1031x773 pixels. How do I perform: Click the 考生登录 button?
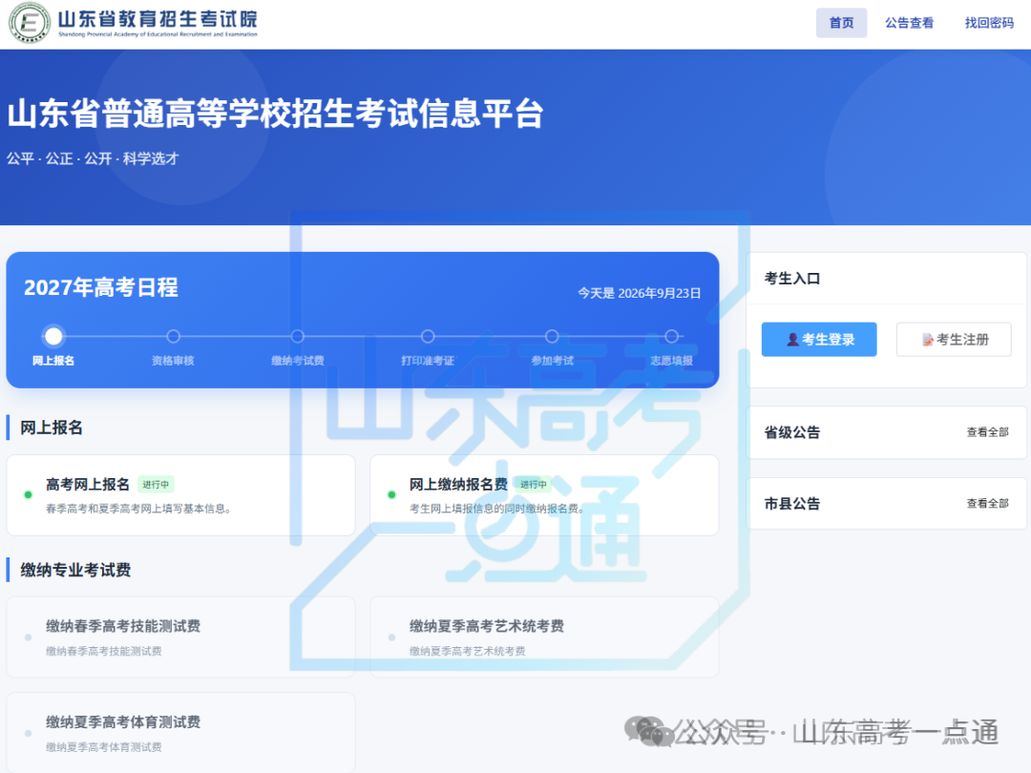(x=819, y=339)
